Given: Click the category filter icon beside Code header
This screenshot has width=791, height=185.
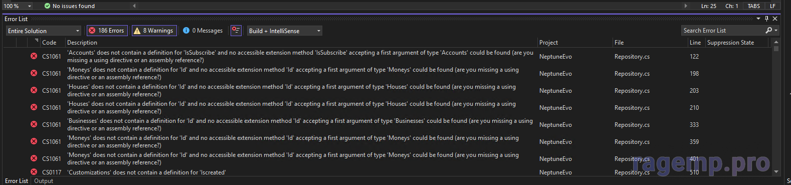Looking at the screenshot, I should 37,41.
